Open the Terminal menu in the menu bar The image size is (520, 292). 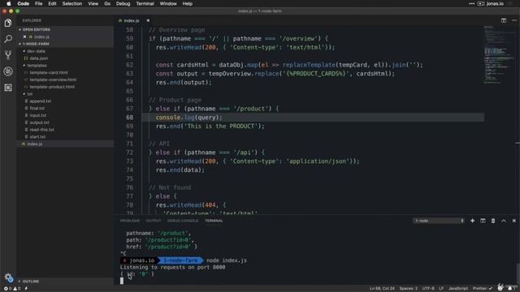point(145,3)
